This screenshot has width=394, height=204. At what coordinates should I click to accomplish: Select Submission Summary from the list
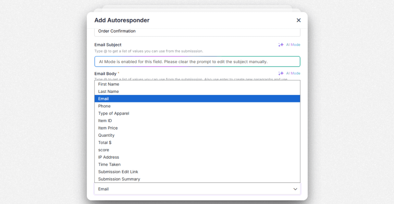197,179
